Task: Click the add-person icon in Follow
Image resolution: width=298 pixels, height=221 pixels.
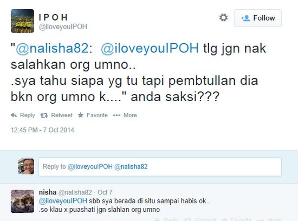Action: click(245, 18)
